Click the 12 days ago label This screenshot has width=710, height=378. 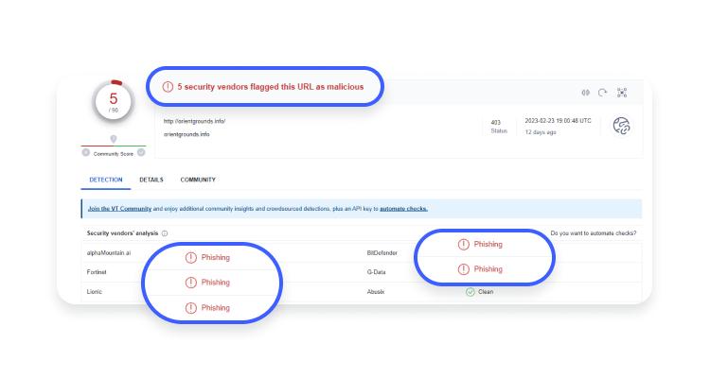click(541, 132)
